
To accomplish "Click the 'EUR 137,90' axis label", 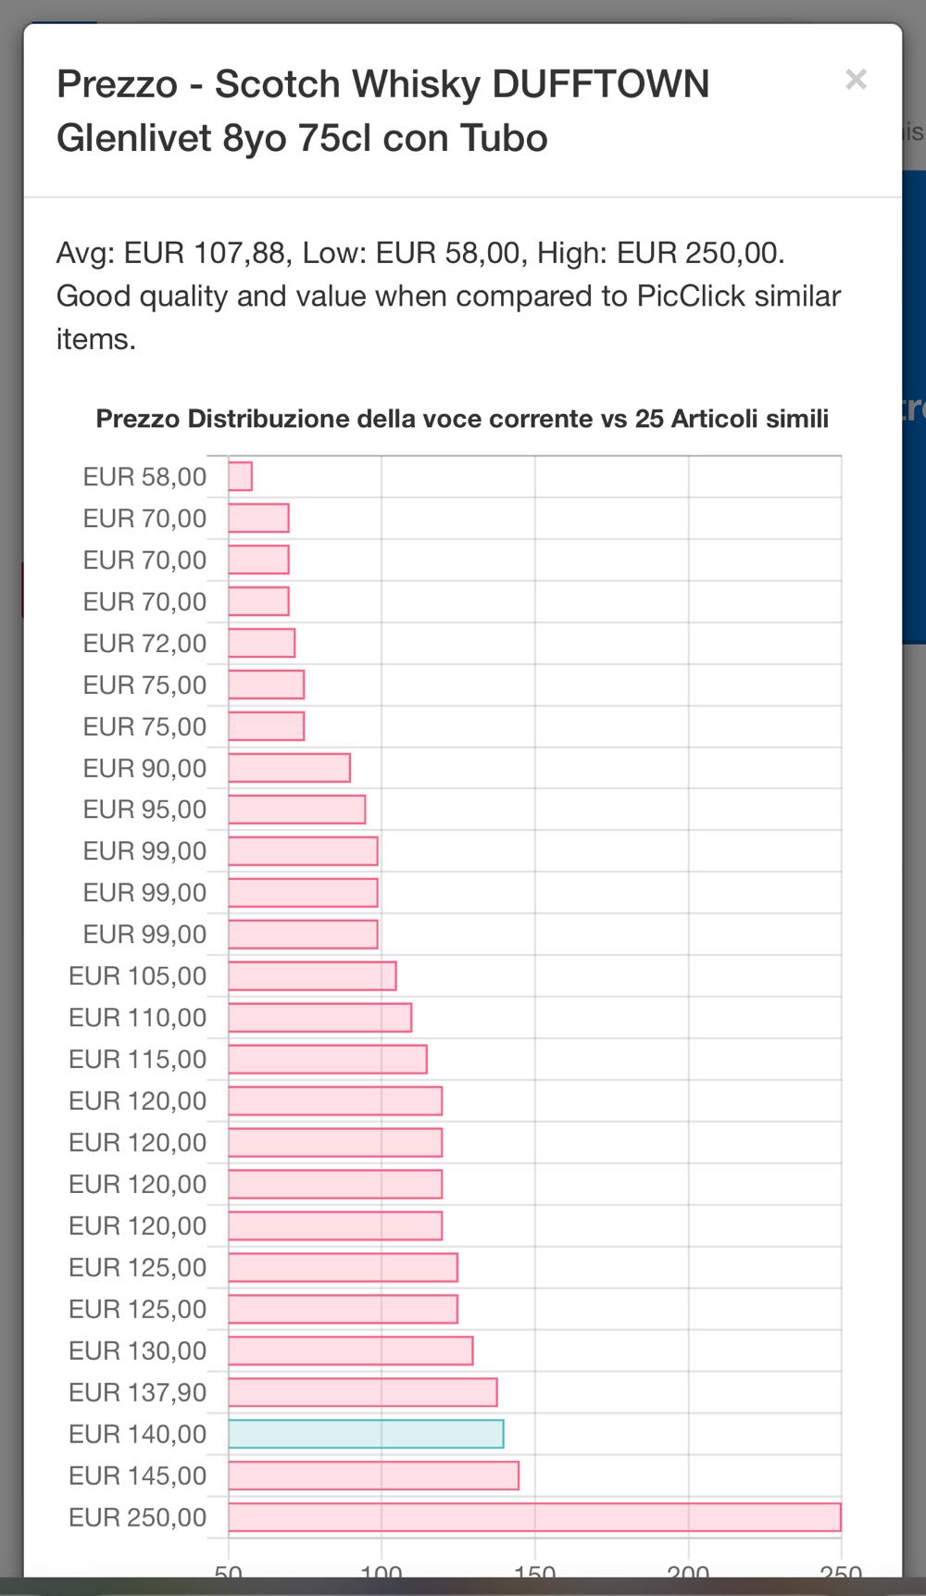I will tap(137, 1392).
